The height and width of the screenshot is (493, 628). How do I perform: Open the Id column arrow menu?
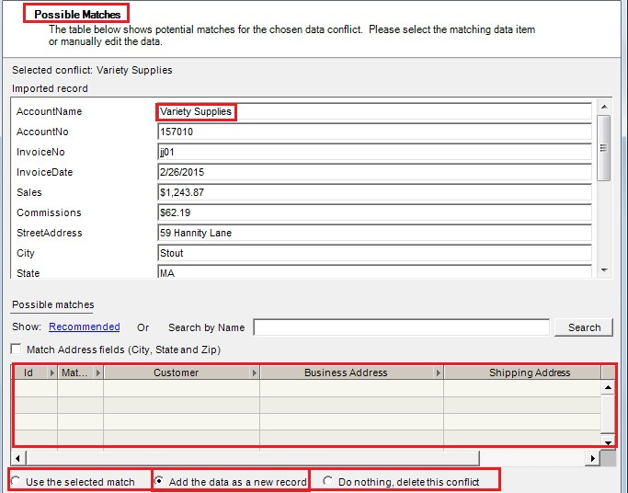(x=52, y=373)
